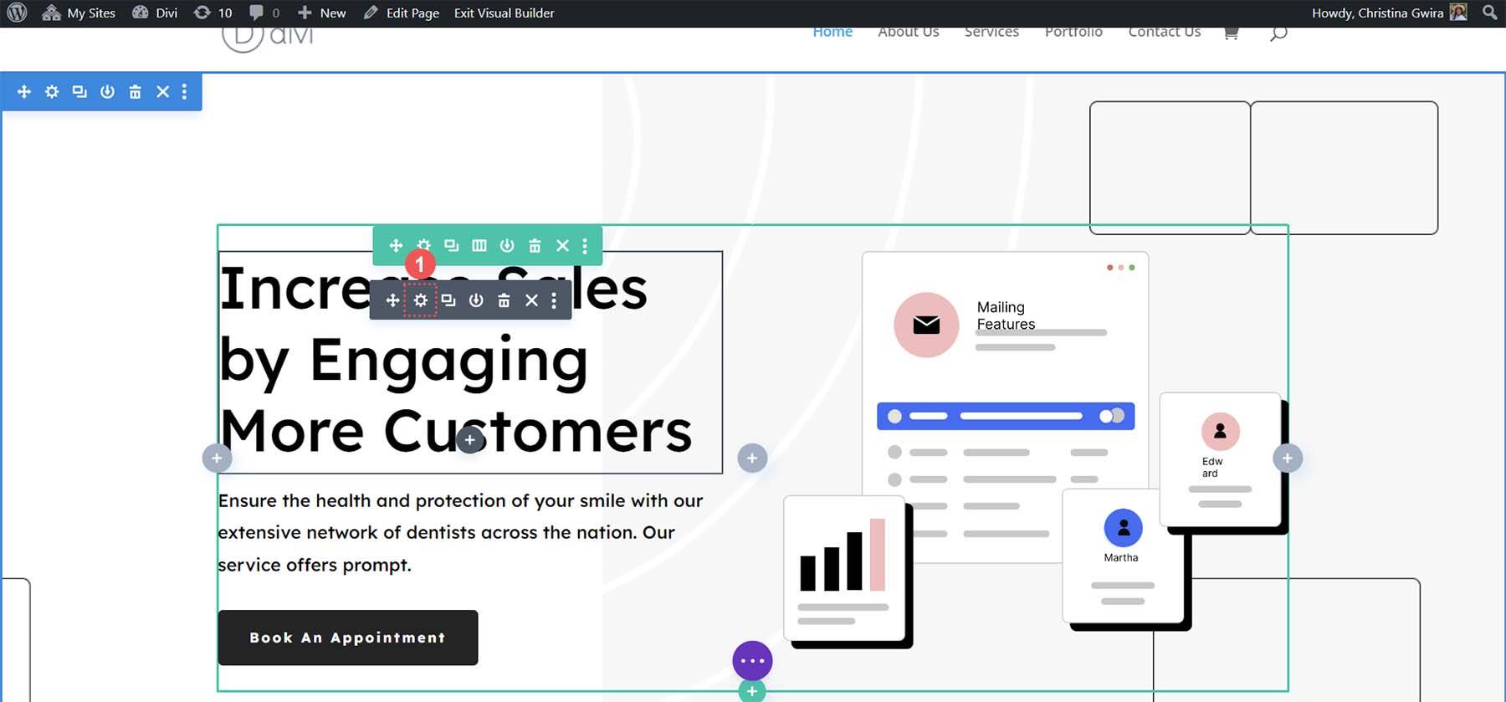Open the site search magnifier in navigation

click(1278, 33)
